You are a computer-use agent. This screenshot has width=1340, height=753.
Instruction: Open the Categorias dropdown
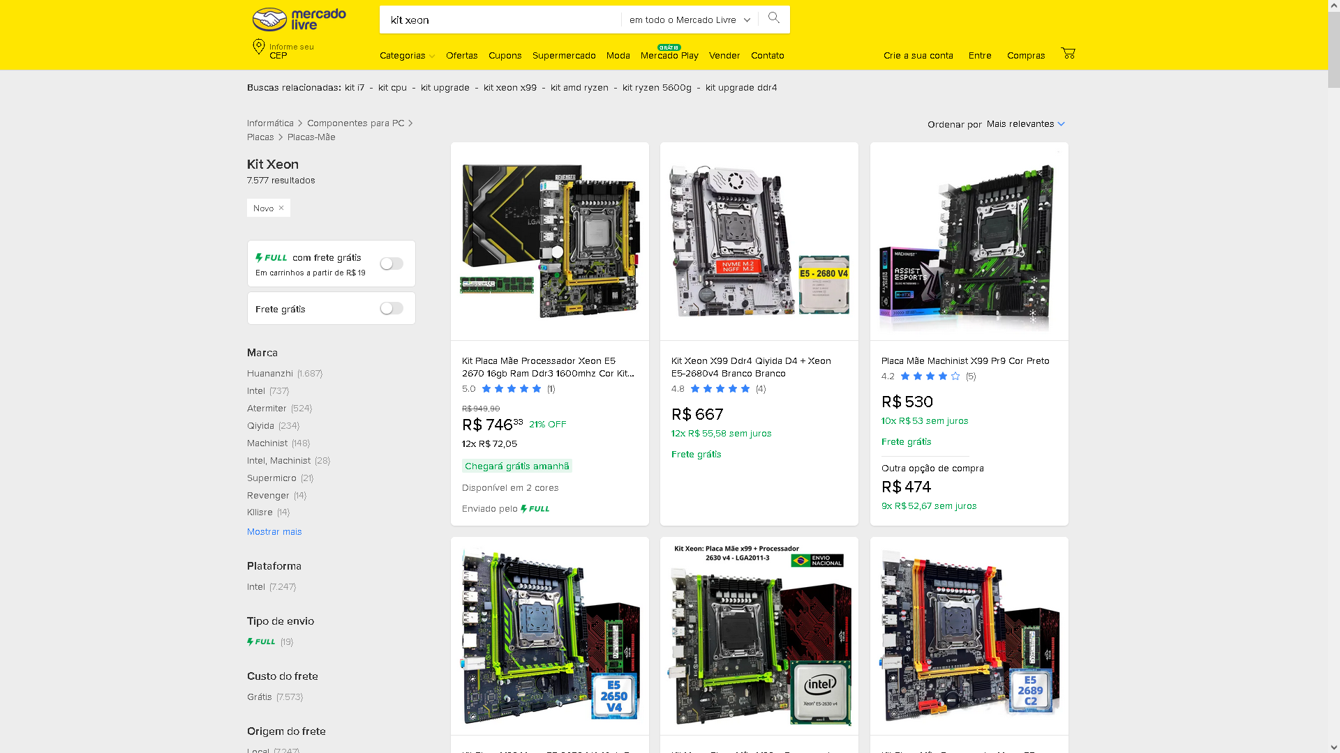tap(408, 56)
